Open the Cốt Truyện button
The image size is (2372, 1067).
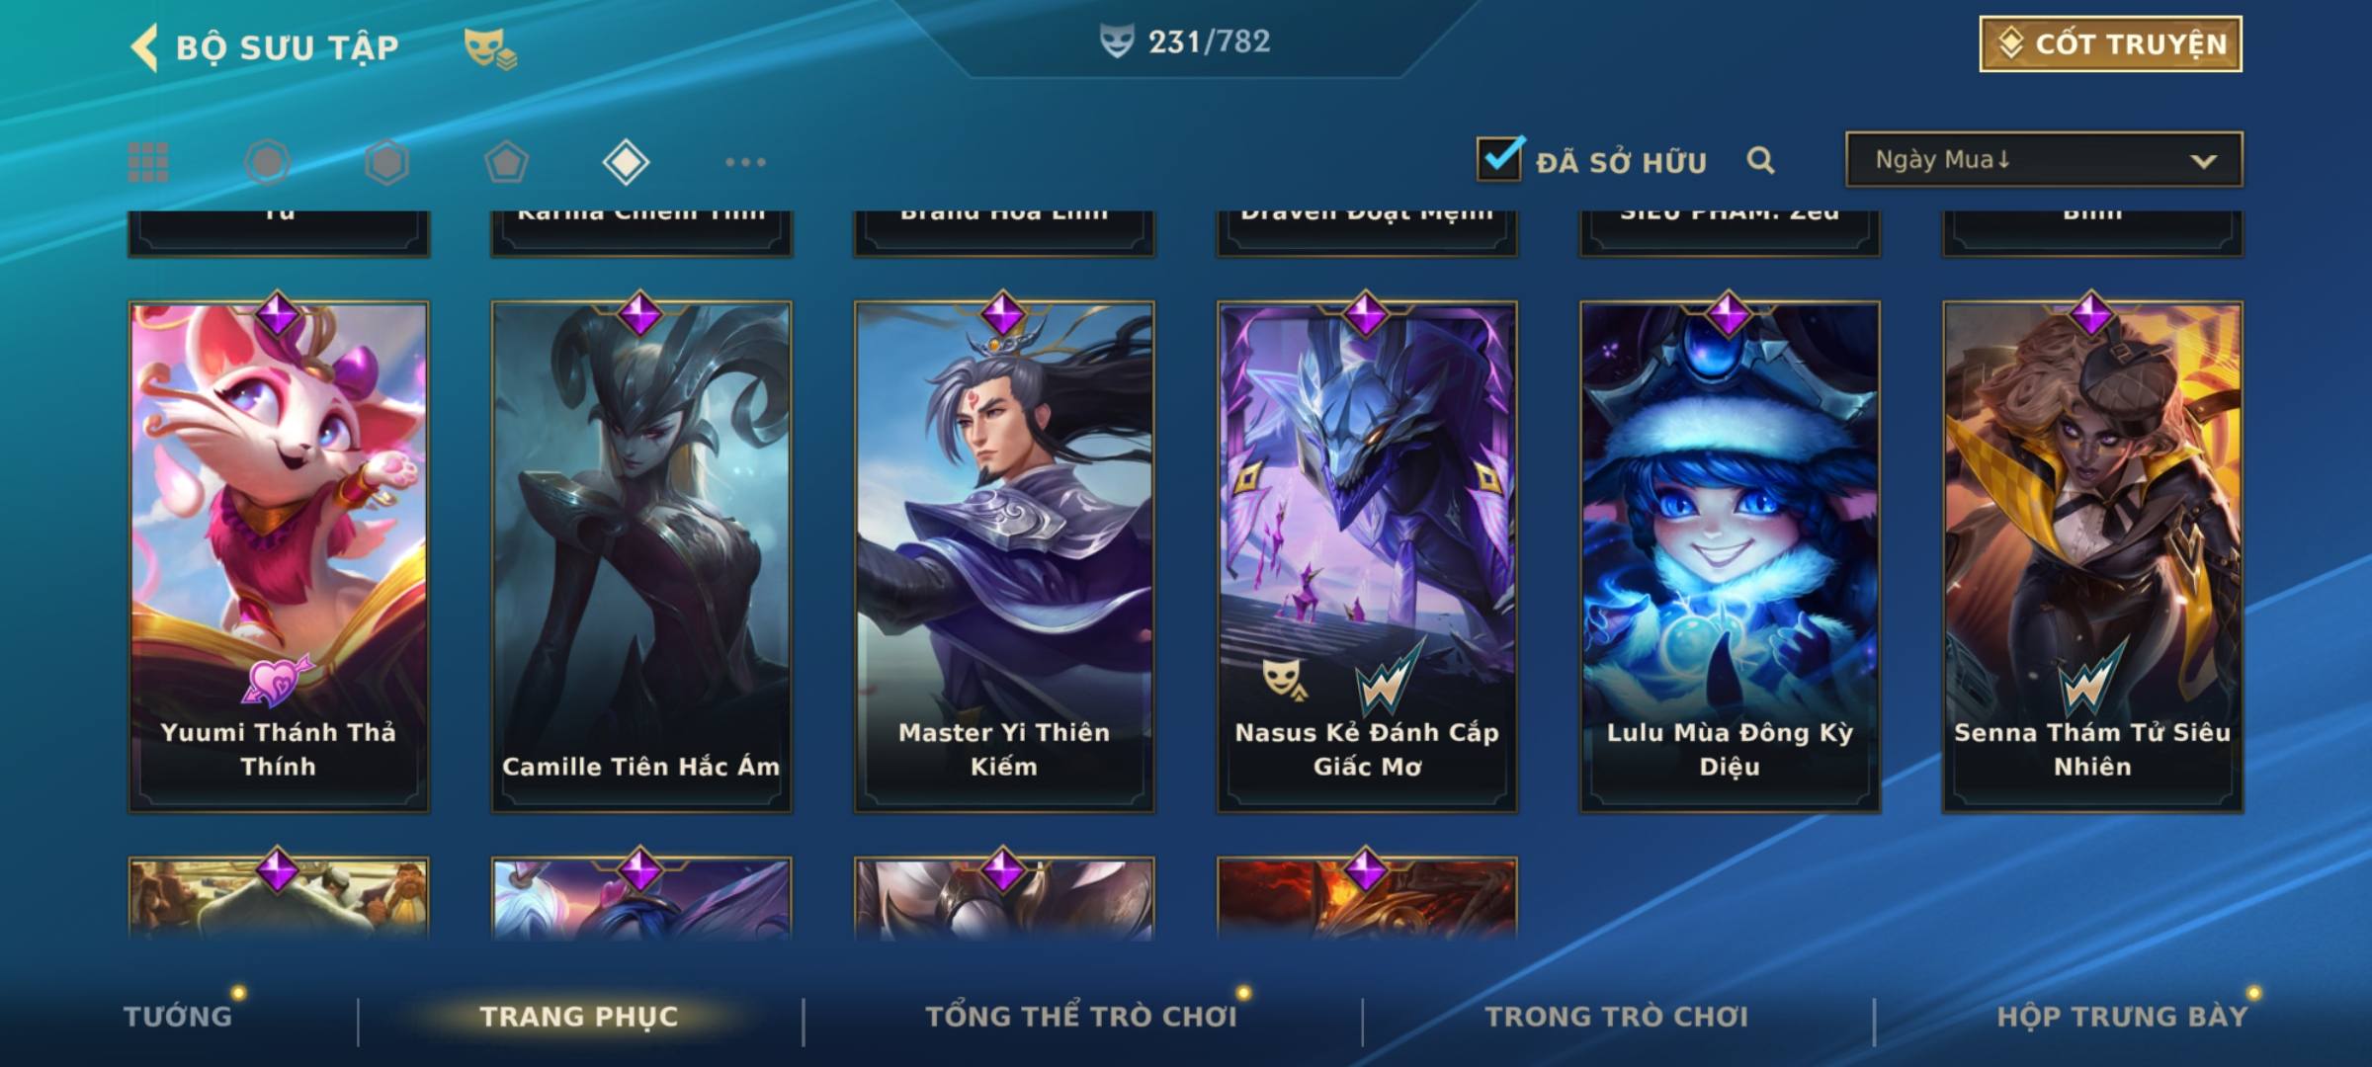tap(2110, 44)
